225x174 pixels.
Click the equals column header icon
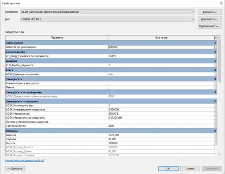216,38
